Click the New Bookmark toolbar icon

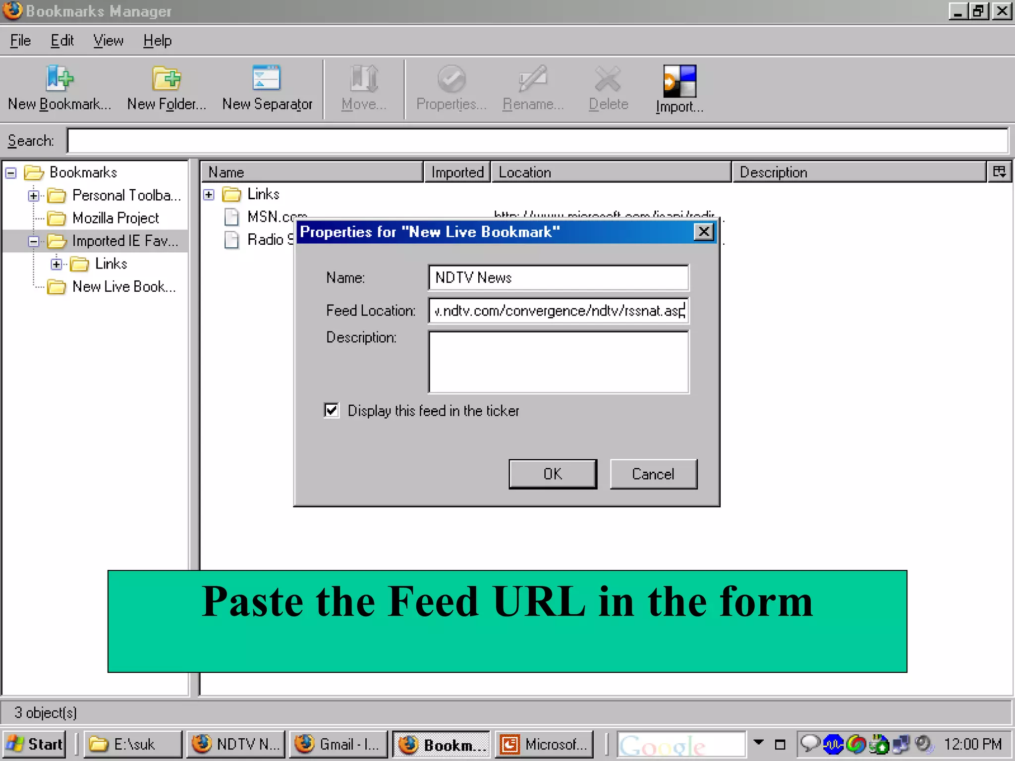coord(59,79)
